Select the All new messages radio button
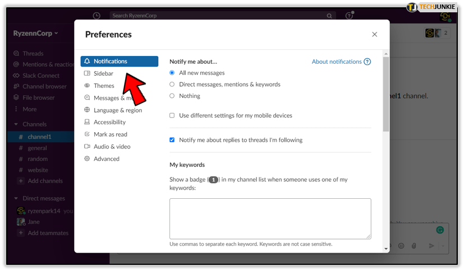 point(172,73)
